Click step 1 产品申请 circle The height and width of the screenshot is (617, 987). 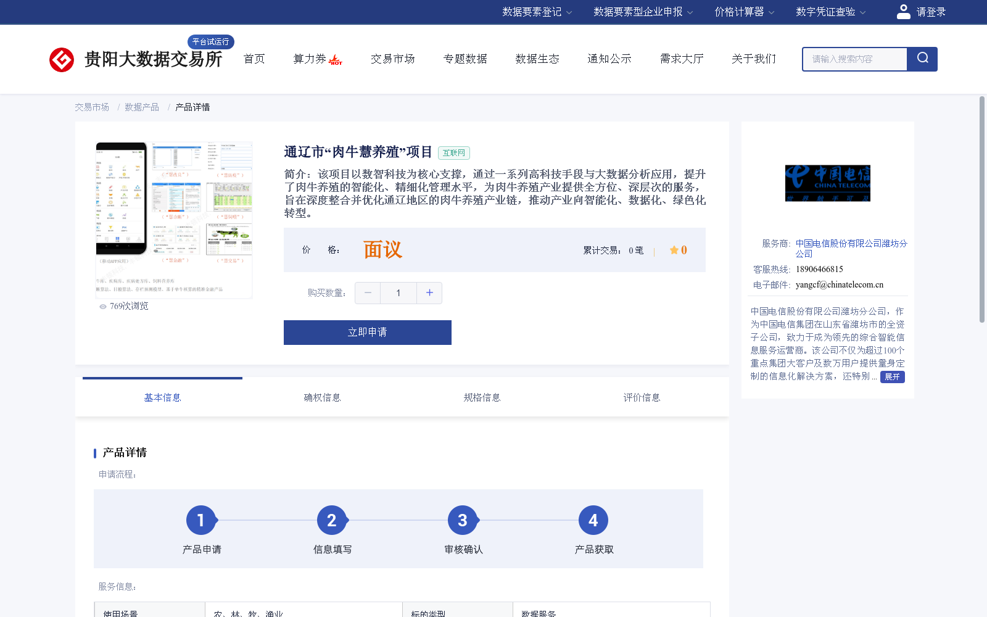(201, 520)
